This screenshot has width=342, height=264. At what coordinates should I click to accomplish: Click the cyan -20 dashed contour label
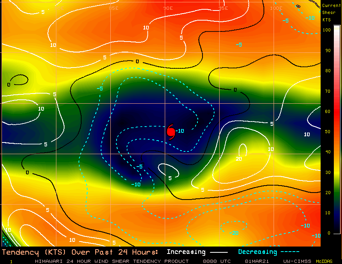[234, 233]
